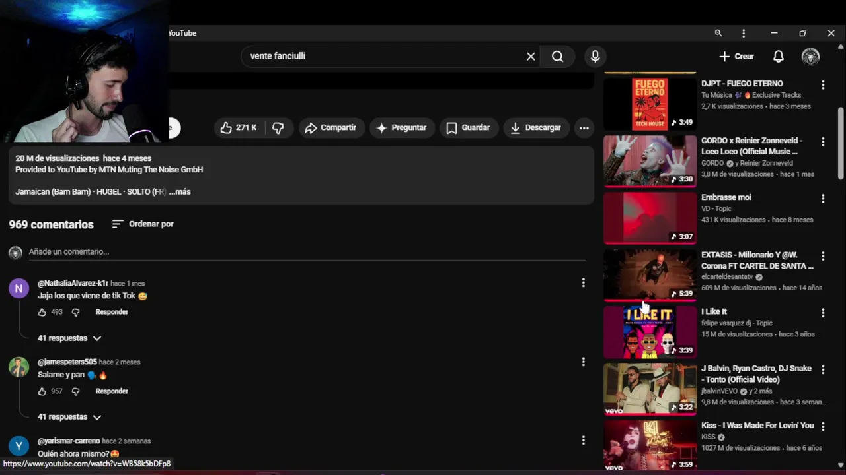Expand the description with ...más
Viewport: 846px width, 475px height.
pyautogui.click(x=179, y=192)
